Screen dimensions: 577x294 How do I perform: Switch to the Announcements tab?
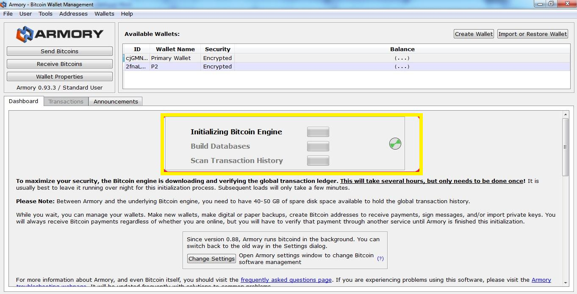[x=116, y=101]
